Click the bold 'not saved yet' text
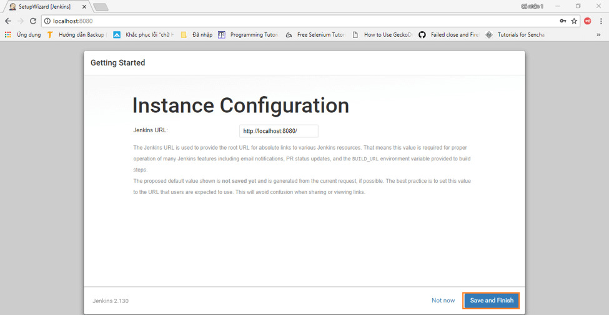The width and height of the screenshot is (609, 315). [239, 181]
